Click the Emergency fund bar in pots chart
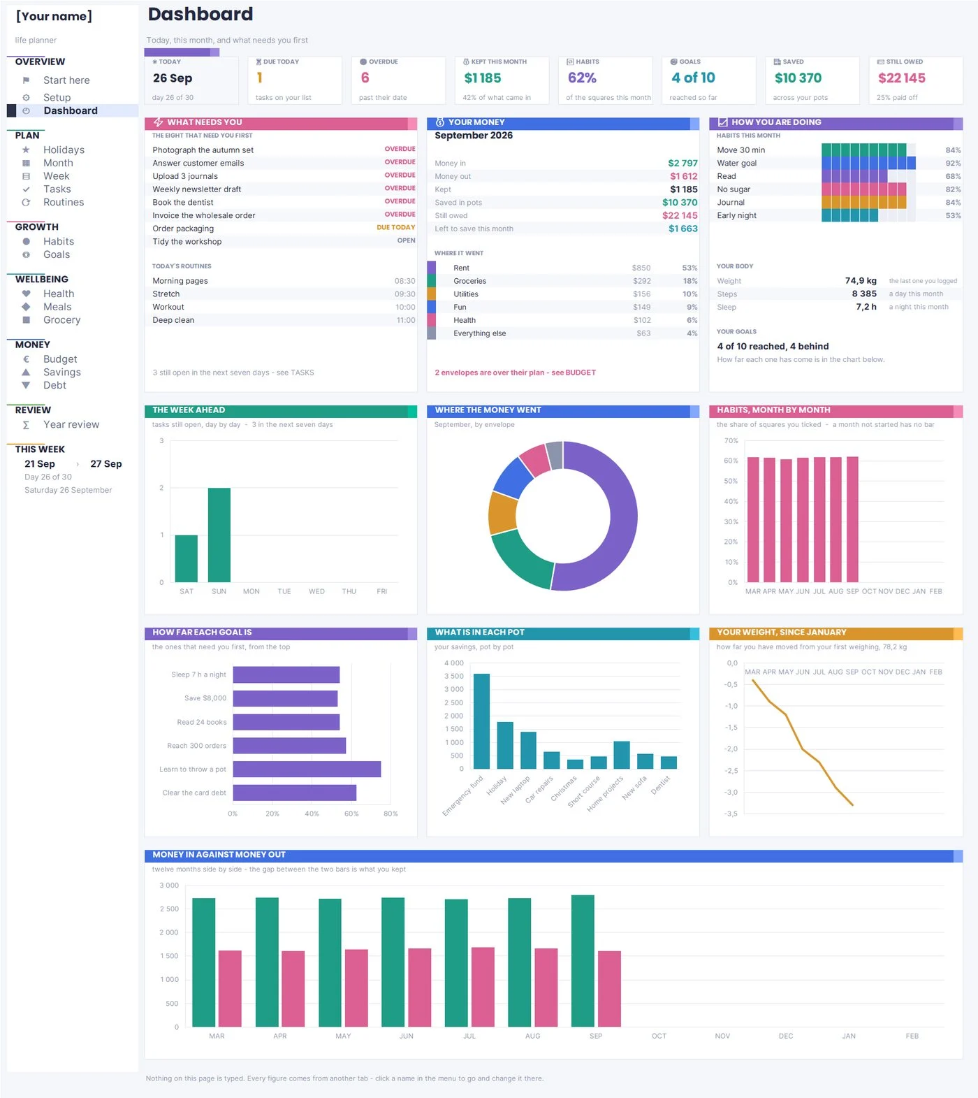The width and height of the screenshot is (978, 1098). point(481,721)
